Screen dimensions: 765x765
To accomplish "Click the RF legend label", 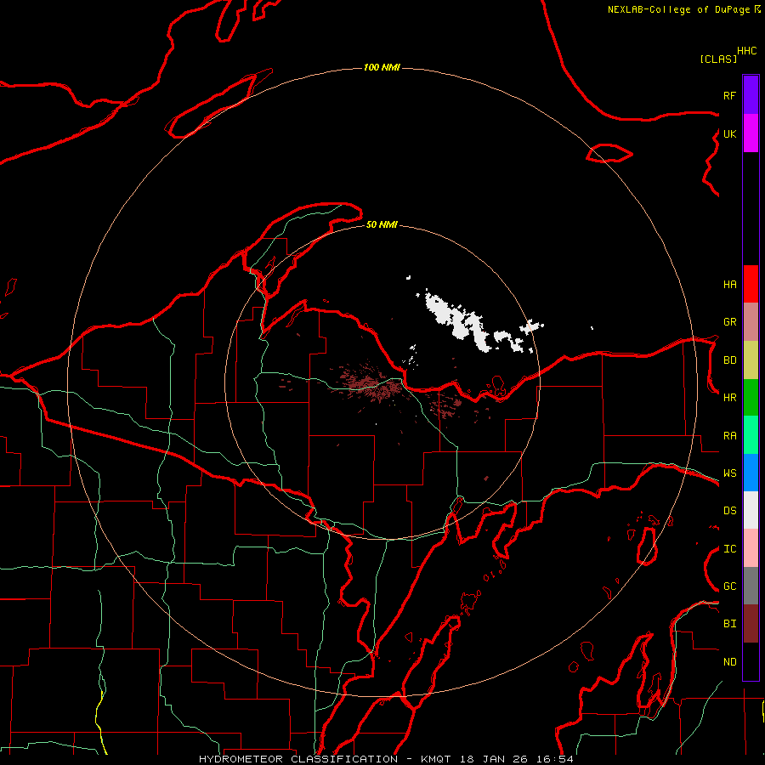I will click(729, 95).
